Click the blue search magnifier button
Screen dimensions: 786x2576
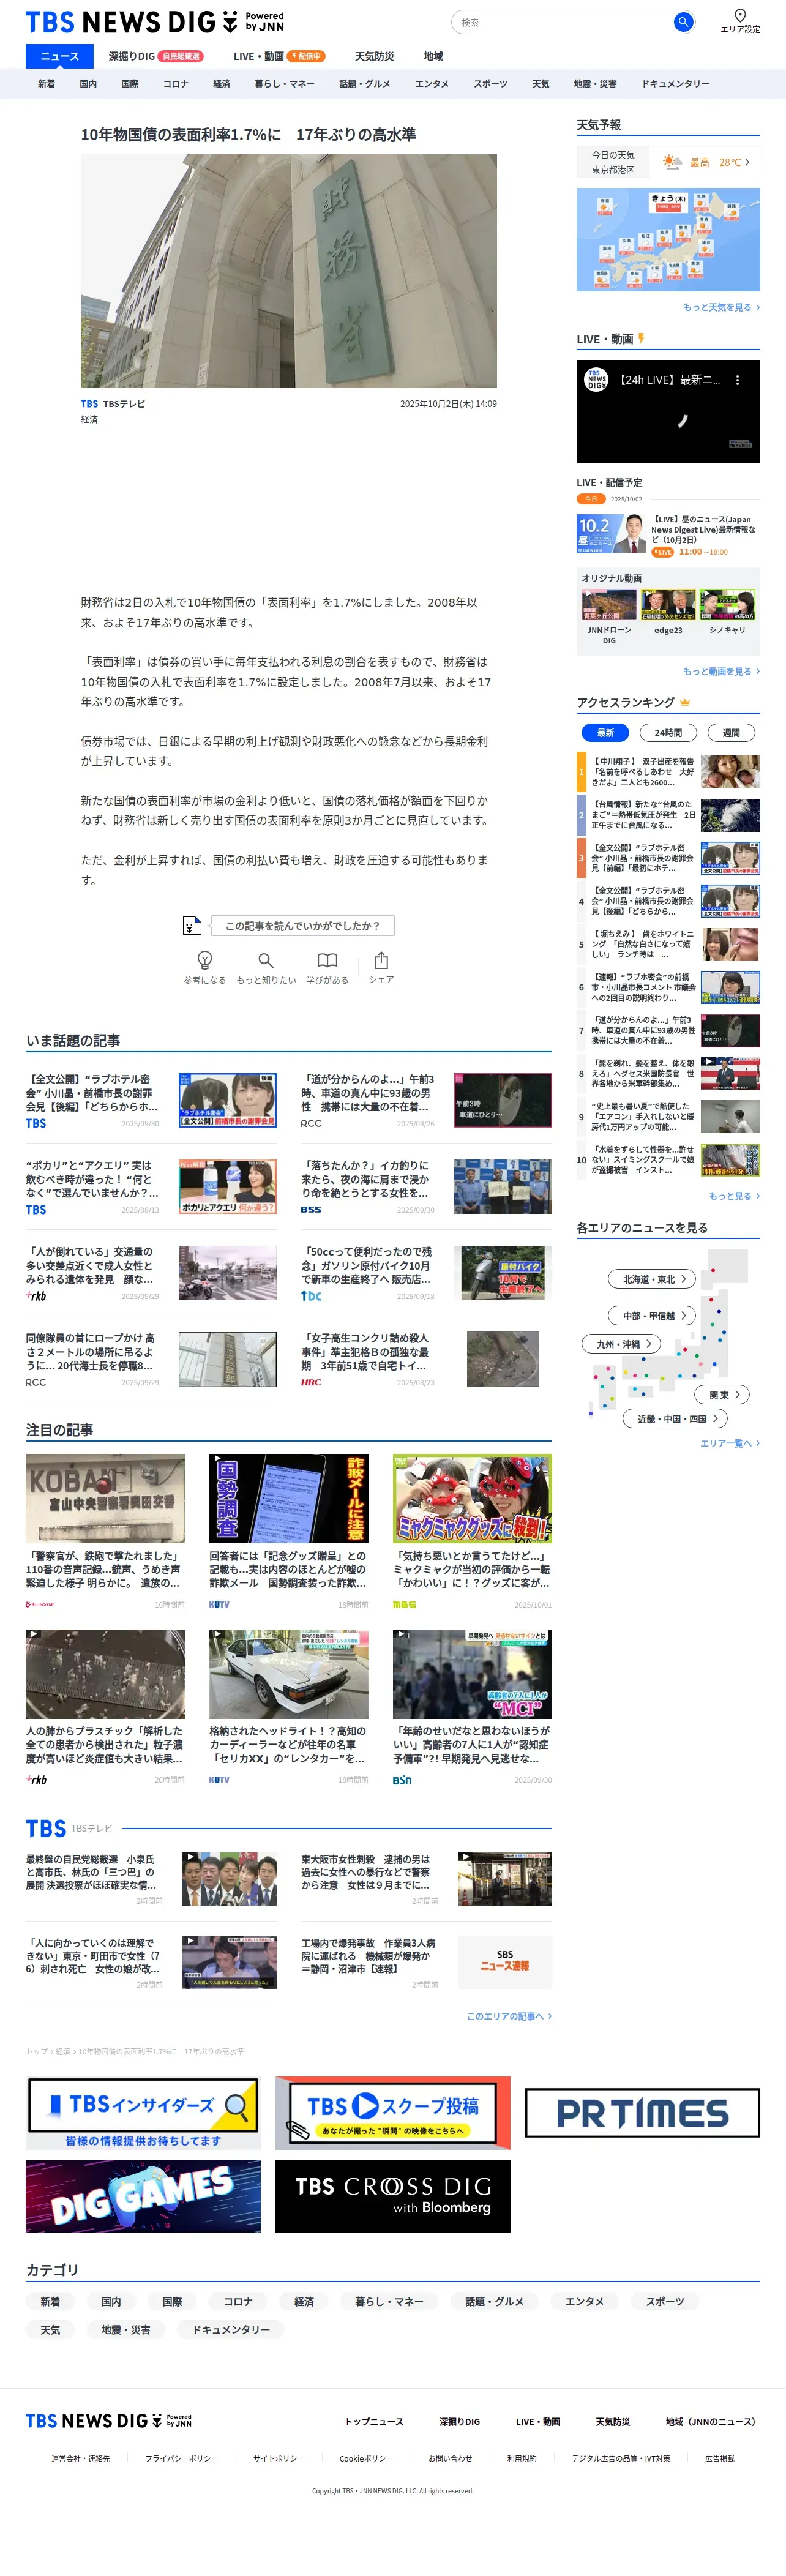click(x=683, y=22)
